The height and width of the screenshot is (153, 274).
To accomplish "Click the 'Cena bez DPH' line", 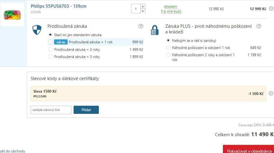I will (x=256, y=125).
